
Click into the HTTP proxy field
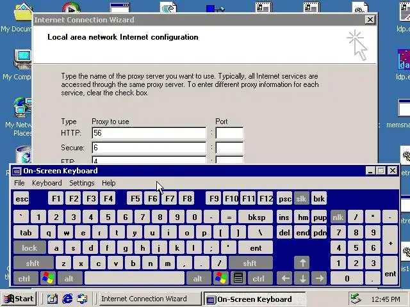click(149, 133)
